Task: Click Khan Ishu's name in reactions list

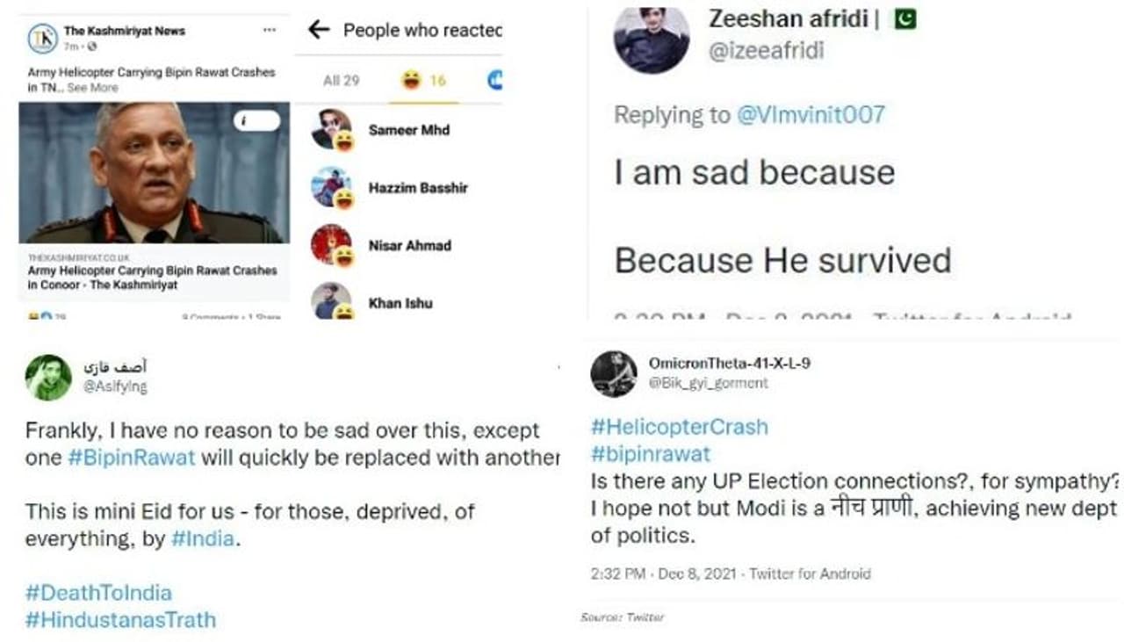Action: [x=400, y=303]
